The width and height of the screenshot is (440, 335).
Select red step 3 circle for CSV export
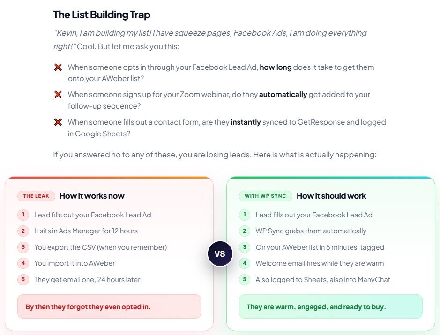tap(23, 247)
